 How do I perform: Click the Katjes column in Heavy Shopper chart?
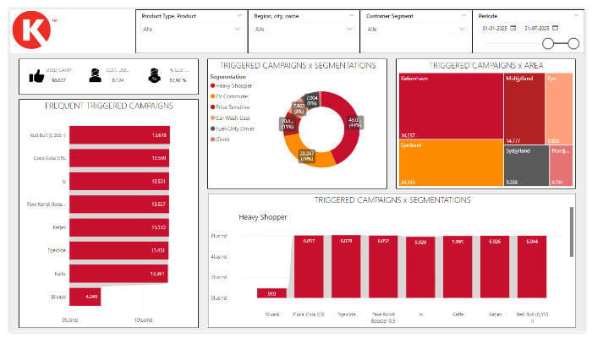[495, 267]
